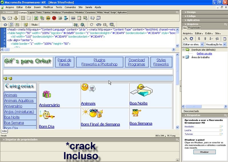Click the Check In files icon
The width and height of the screenshot is (228, 162).
(217, 39)
